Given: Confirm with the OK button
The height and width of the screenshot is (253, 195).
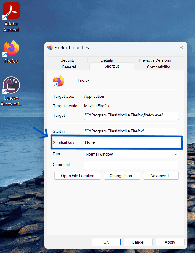Looking at the screenshot, I should pos(106,242).
